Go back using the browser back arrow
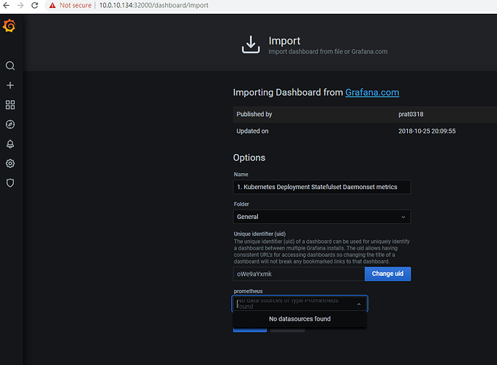497x365 pixels. pyautogui.click(x=6, y=5)
